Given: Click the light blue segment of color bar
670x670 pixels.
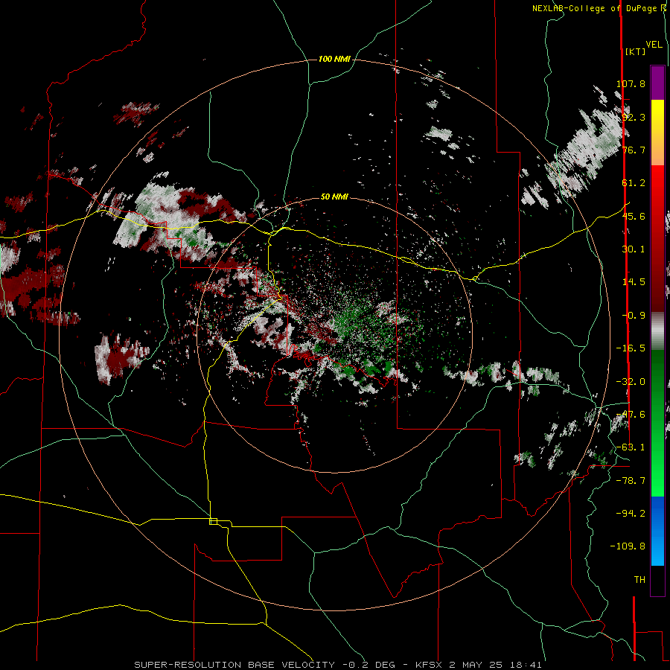Looking at the screenshot, I should (657, 551).
